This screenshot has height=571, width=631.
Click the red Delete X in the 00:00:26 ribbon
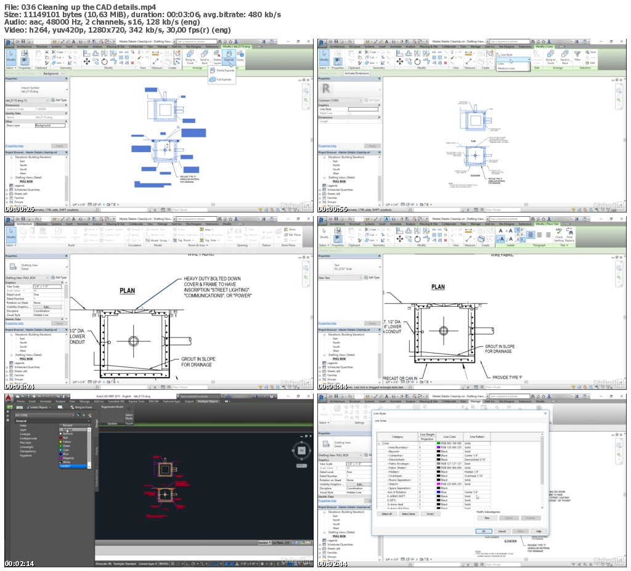pos(132,63)
